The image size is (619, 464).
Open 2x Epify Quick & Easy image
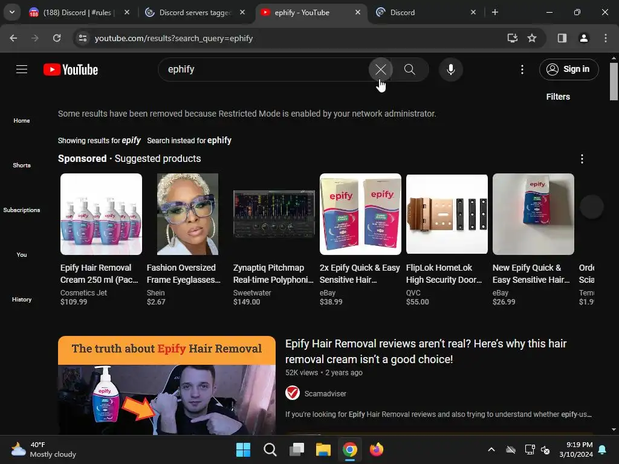click(360, 214)
